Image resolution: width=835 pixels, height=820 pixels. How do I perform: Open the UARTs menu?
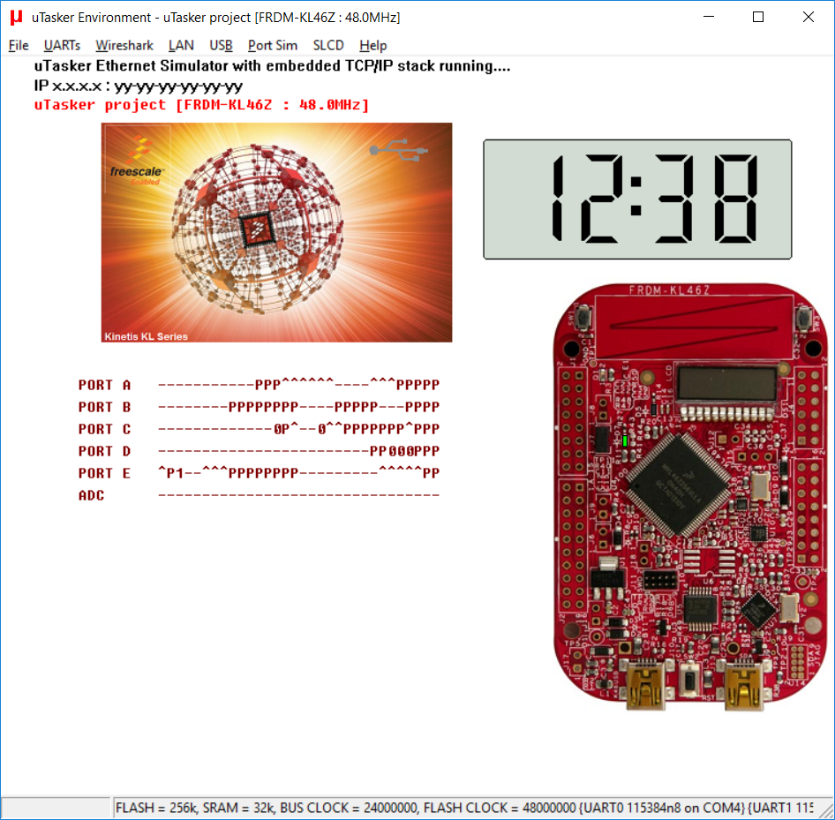(62, 45)
